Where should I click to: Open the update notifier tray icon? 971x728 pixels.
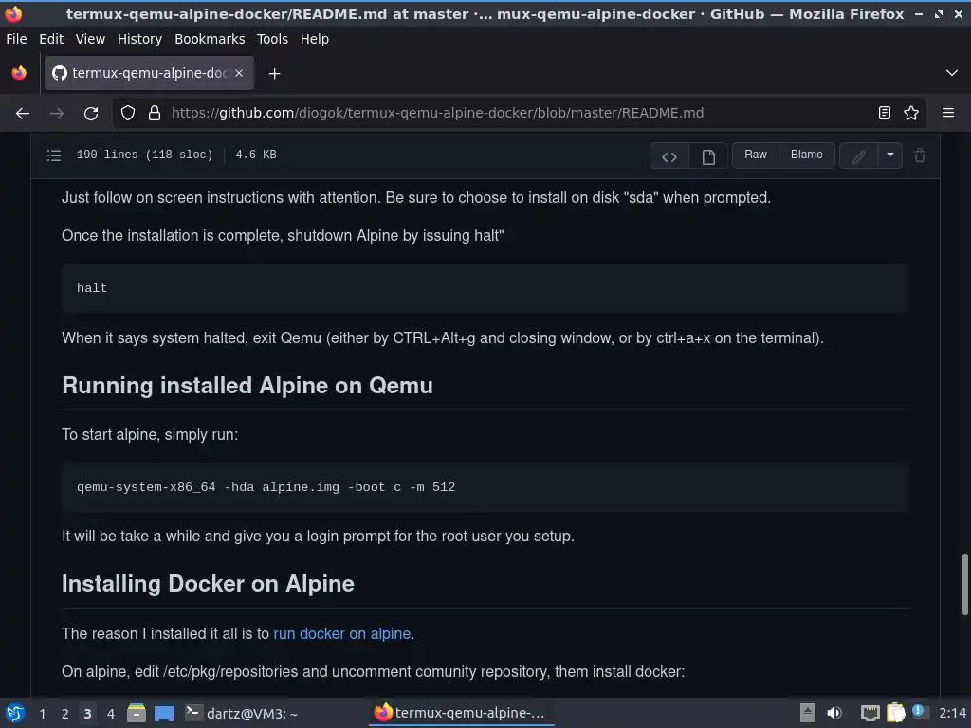pyautogui.click(x=918, y=712)
